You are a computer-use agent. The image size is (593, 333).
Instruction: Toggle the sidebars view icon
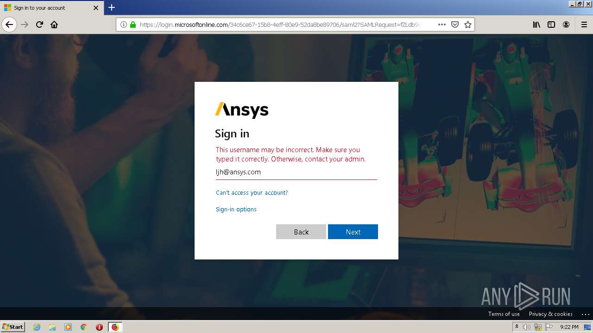pos(551,25)
